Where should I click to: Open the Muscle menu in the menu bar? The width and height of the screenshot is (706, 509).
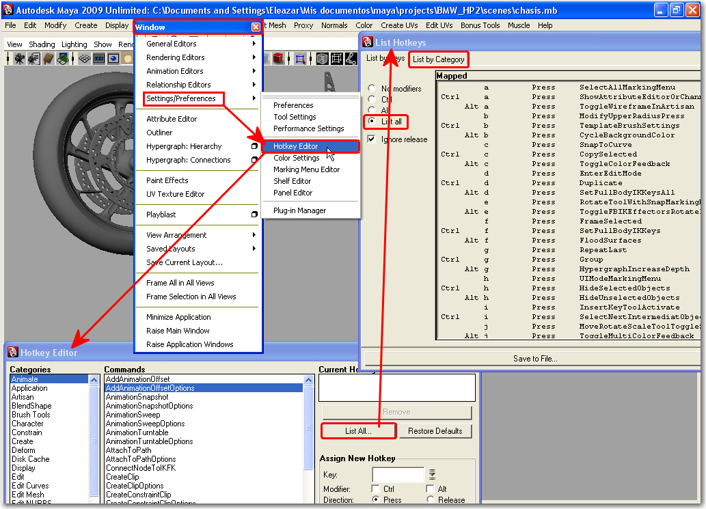point(519,25)
